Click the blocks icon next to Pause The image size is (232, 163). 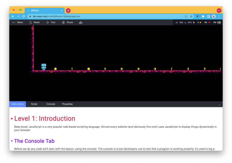[x=81, y=22]
